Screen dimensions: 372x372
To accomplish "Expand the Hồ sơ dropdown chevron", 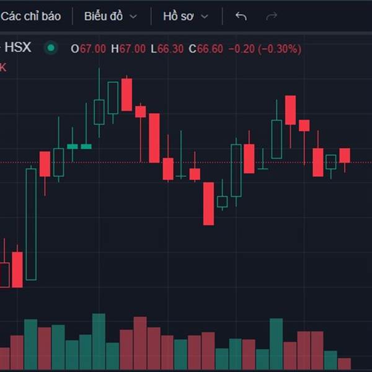I will click(205, 17).
